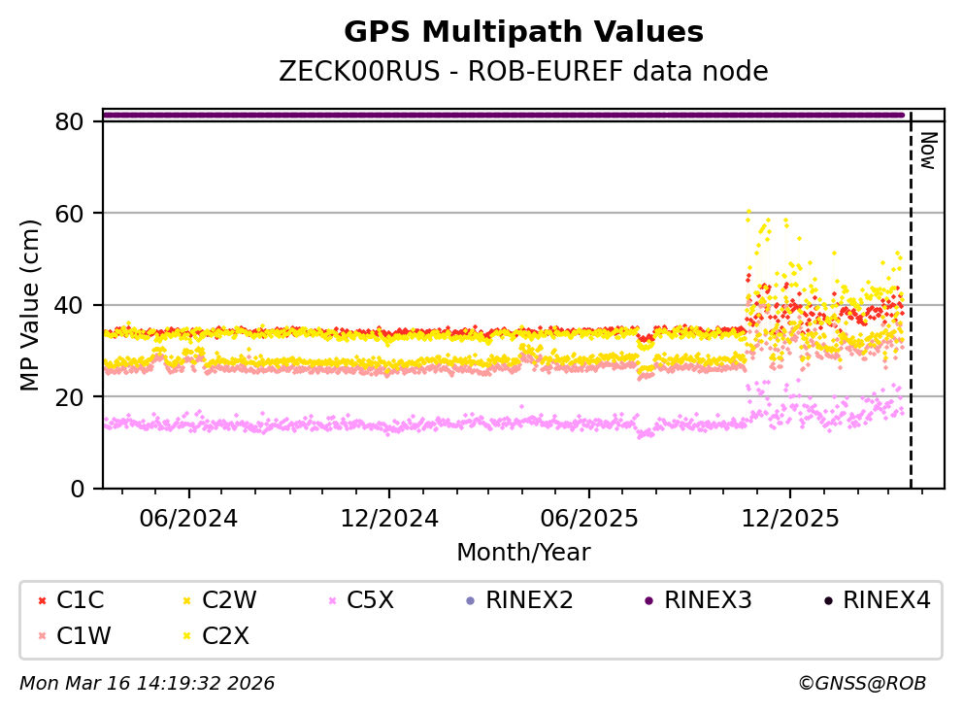The height and width of the screenshot is (713, 963).
Task: Click the 12/2025 x-axis tick label
Action: 788,518
